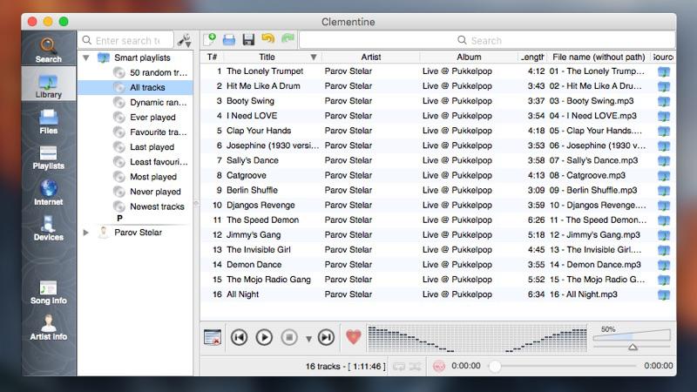Switch to the Library sidebar tab
Viewport: 697px width, 392px height.
point(48,85)
